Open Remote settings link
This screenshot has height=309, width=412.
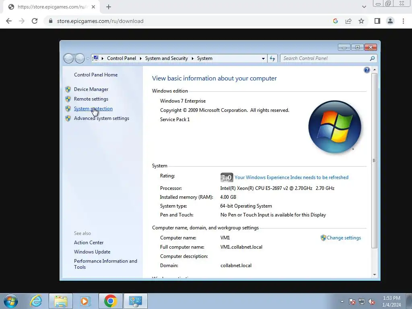click(91, 99)
